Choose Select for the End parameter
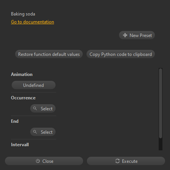Image resolution: width=170 pixels, height=170 pixels. [43, 132]
